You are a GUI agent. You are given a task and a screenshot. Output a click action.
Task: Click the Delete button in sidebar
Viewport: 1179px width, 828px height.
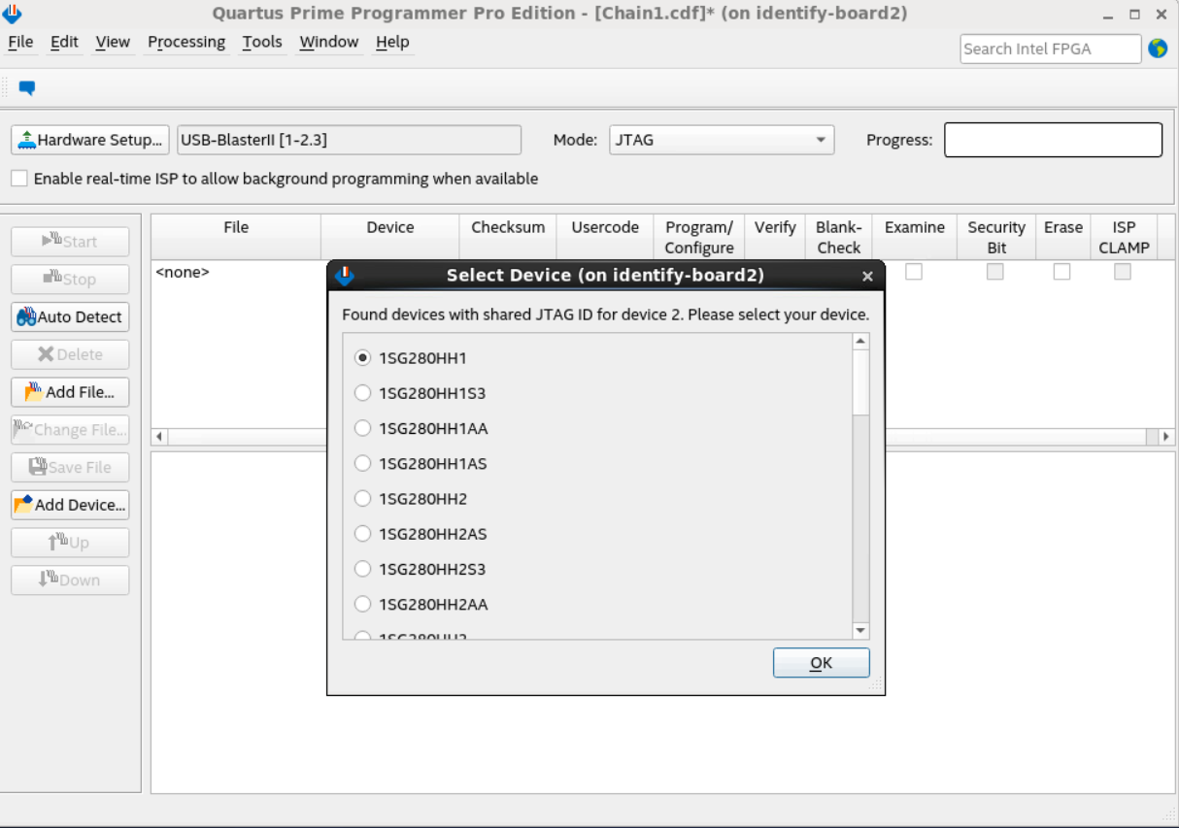click(69, 354)
